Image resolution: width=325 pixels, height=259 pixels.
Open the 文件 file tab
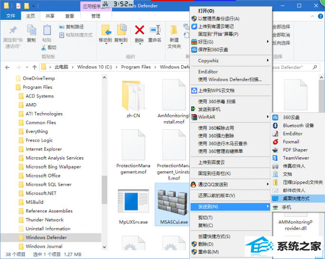click(x=10, y=16)
